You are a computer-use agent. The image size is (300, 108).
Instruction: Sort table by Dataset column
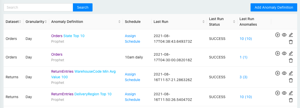(x=20, y=22)
